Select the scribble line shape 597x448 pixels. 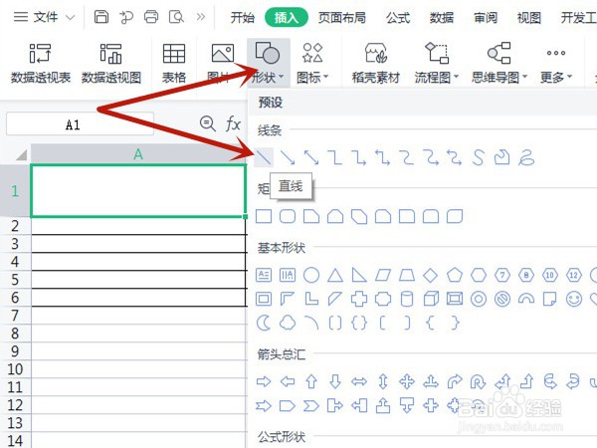click(x=526, y=157)
